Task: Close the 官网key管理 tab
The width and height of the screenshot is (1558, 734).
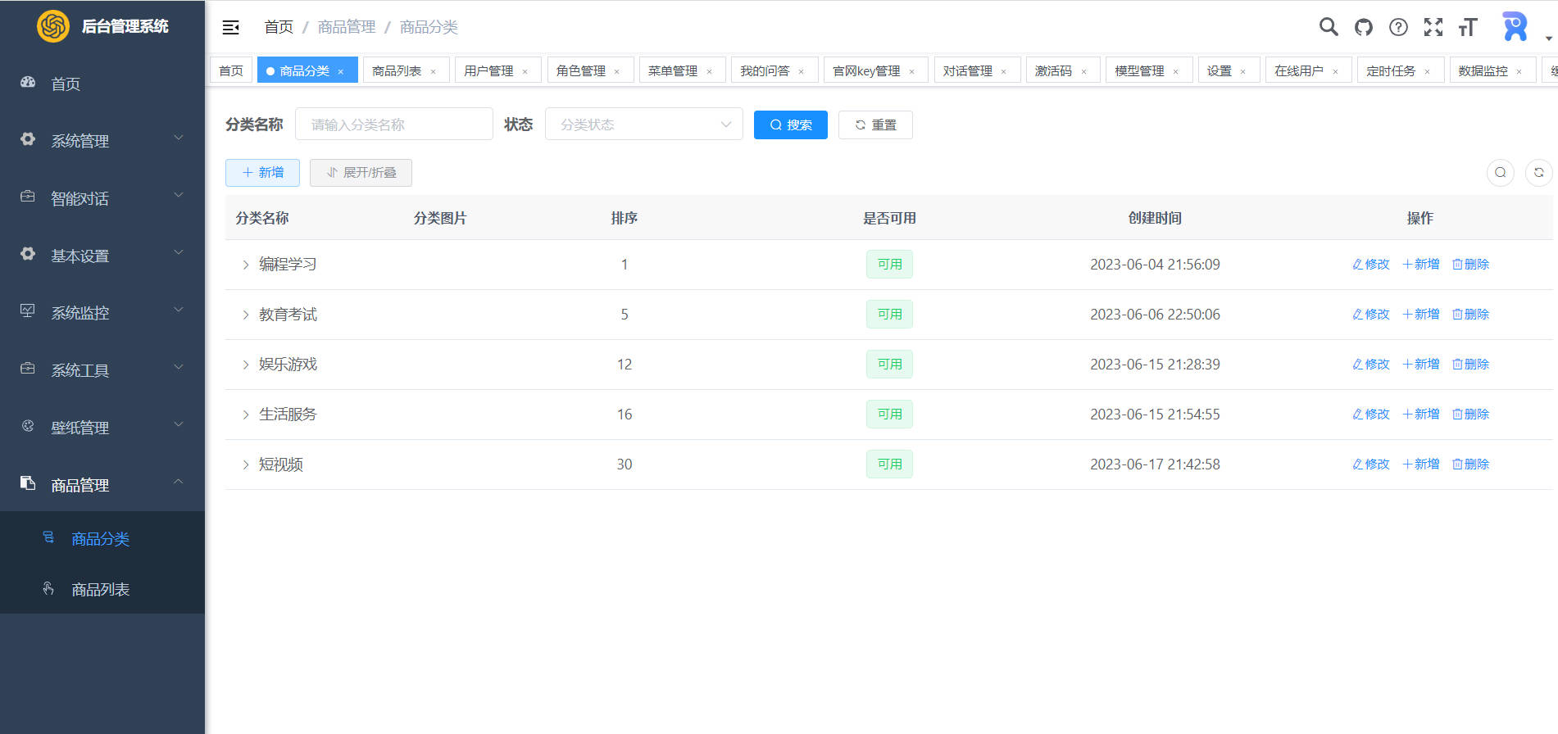Action: [911, 72]
